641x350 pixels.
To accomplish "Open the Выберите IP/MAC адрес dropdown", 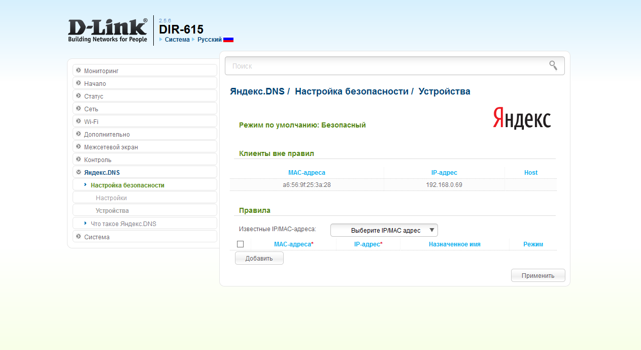I will (x=384, y=230).
